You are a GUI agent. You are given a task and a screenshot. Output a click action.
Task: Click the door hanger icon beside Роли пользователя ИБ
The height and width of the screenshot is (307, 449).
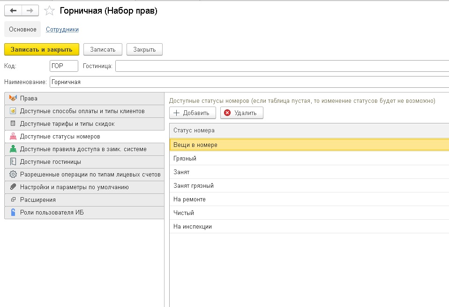click(x=13, y=212)
